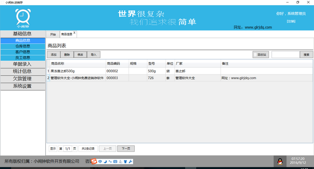
Task: Click the 删除 button
Action: click(x=67, y=55)
